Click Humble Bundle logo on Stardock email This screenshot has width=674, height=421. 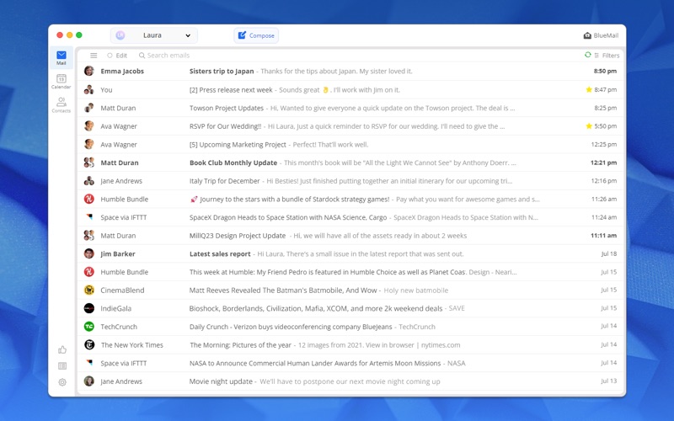click(89, 199)
